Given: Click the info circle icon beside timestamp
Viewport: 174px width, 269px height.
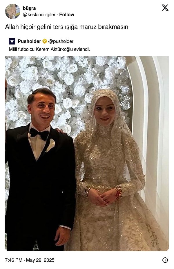Looking at the screenshot, I should point(165,260).
